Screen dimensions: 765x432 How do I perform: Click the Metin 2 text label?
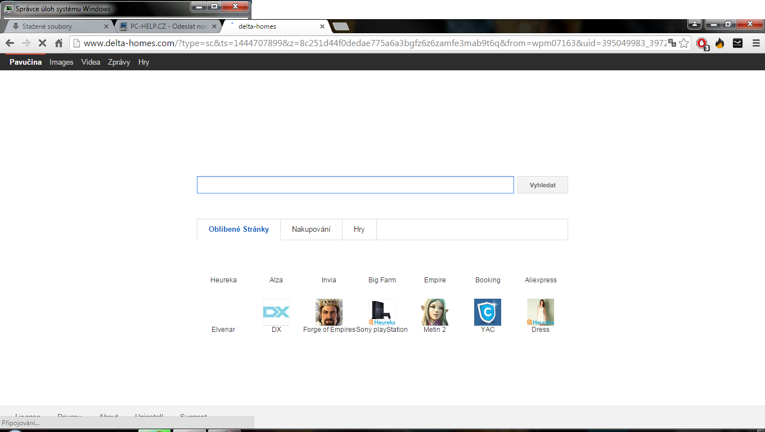click(435, 330)
